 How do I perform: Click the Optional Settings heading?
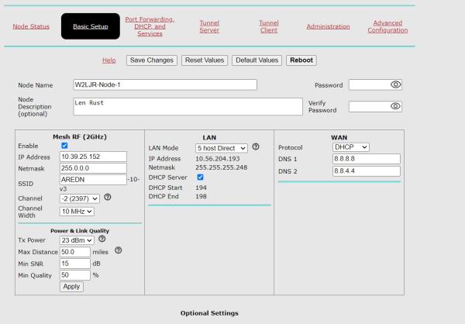coord(209,313)
